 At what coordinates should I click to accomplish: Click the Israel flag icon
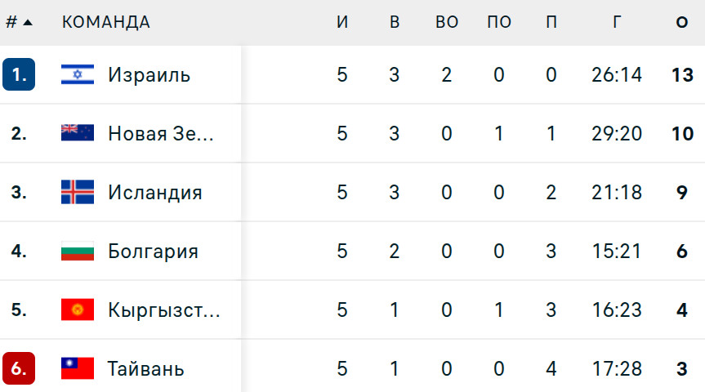(x=78, y=75)
